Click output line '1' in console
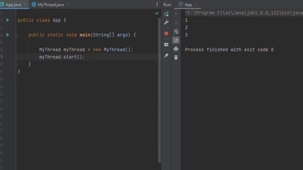Viewport: 303px width, 170px height. click(x=186, y=20)
